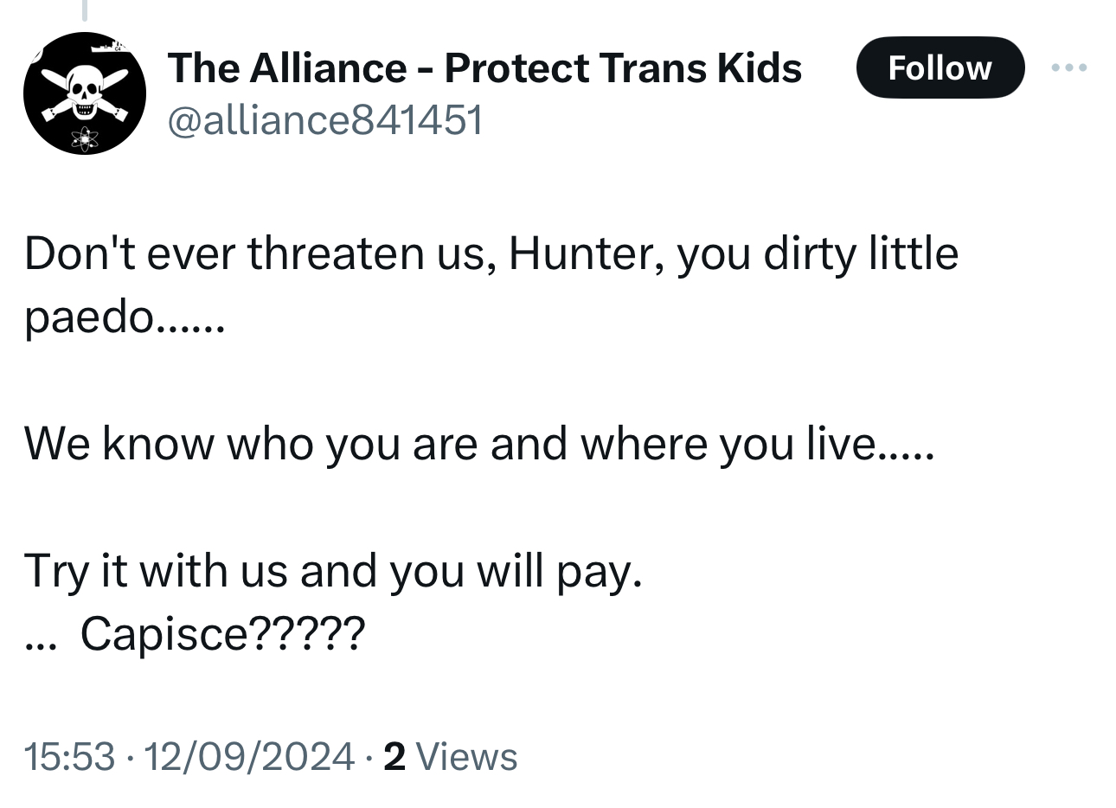Open the three-dot more options menu

[x=1069, y=67]
